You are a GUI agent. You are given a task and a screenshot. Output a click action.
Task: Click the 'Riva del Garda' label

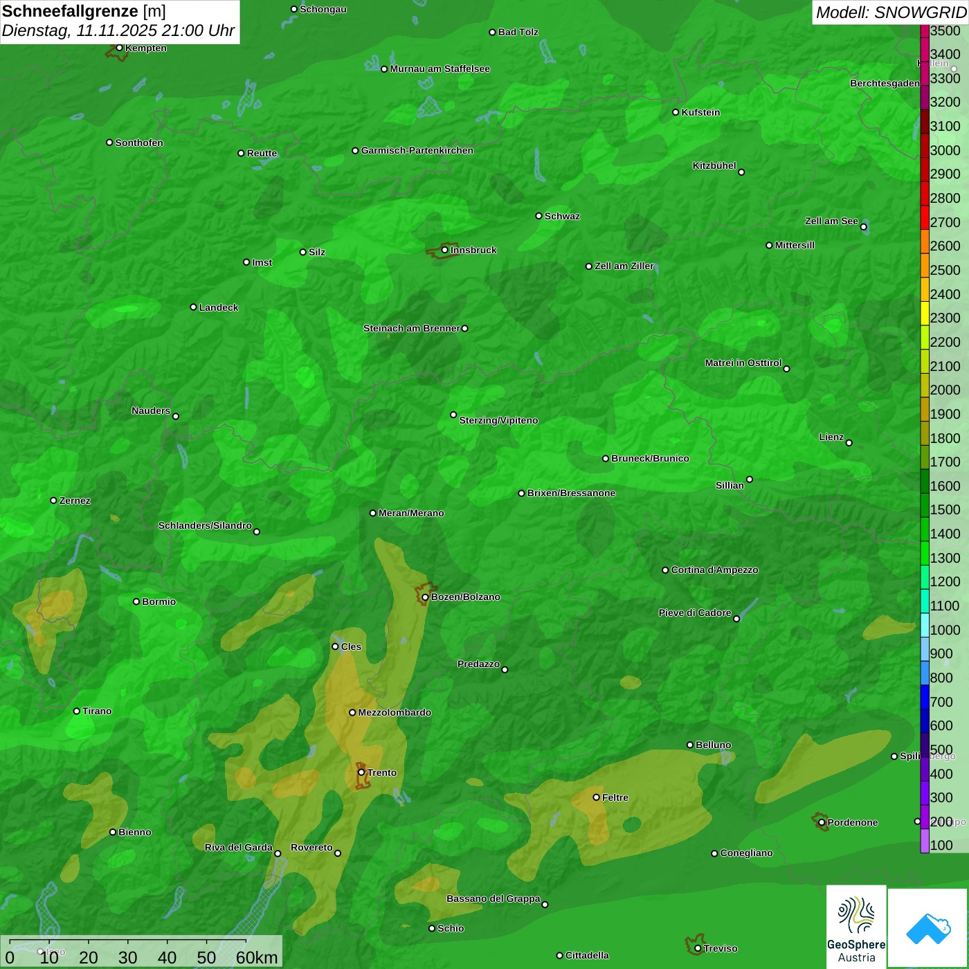click(239, 847)
